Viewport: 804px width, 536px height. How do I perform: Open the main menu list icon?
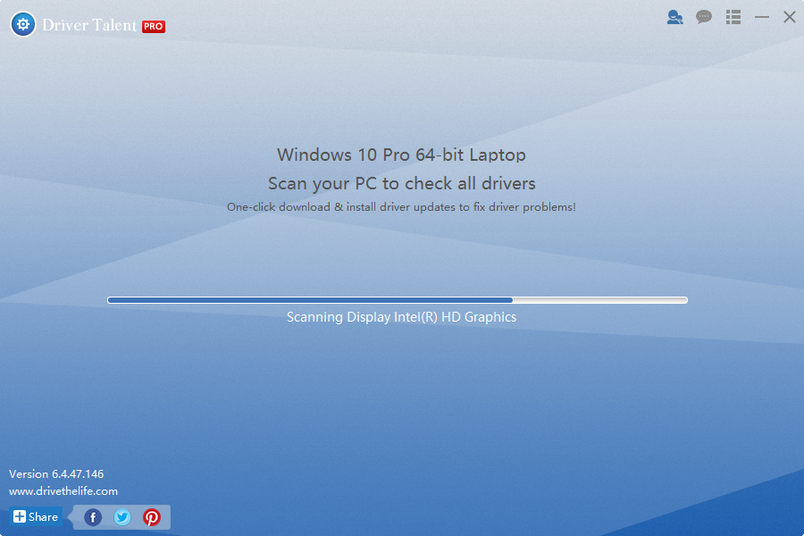coord(733,17)
